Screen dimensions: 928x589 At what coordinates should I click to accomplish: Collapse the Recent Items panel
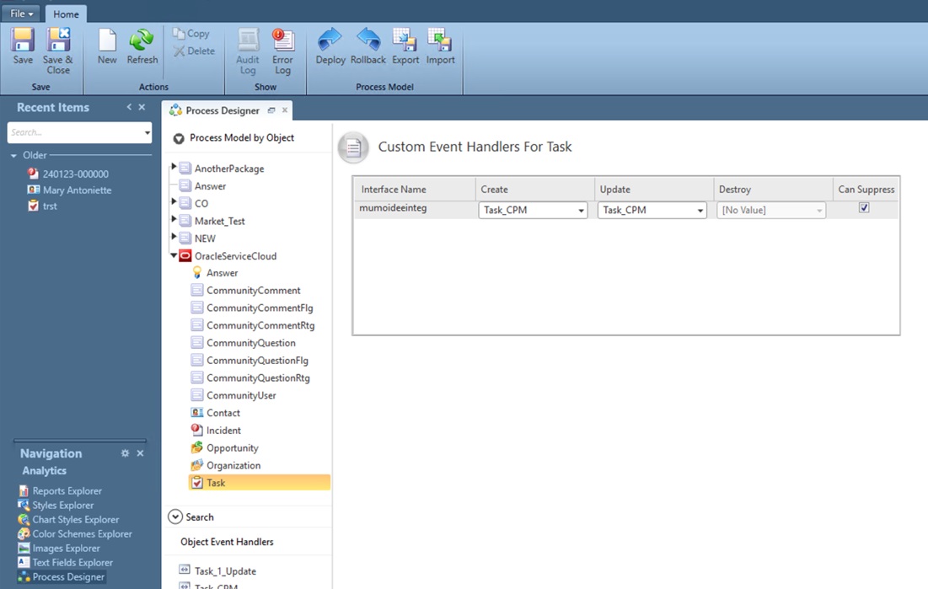pyautogui.click(x=129, y=107)
